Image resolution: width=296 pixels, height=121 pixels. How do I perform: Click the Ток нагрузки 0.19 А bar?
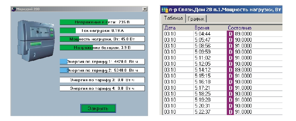(102, 30)
